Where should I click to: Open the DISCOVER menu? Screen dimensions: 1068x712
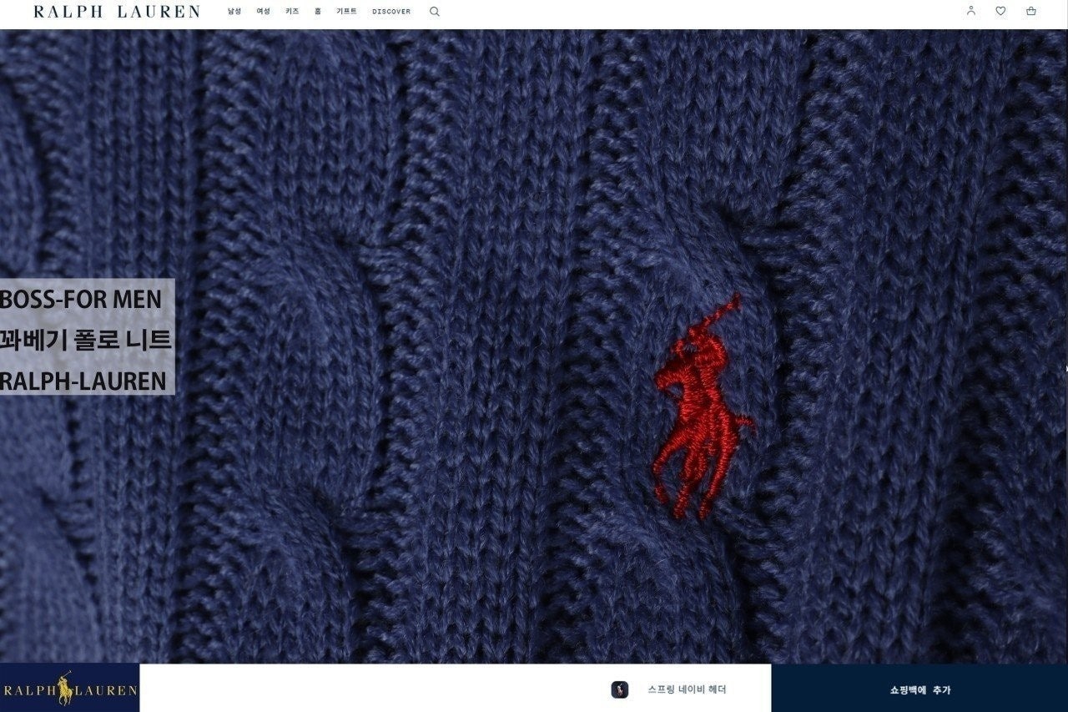click(x=391, y=12)
